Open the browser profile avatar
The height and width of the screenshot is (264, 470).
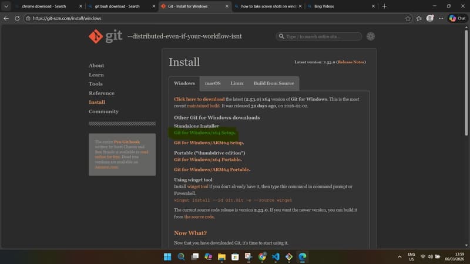pyautogui.click(x=430, y=18)
